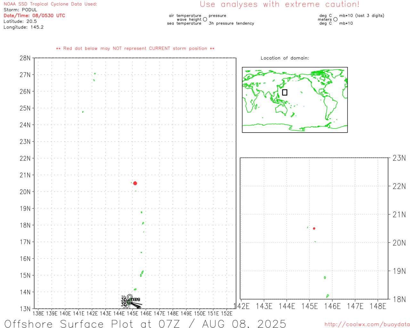
Task: Click the black domain rectangle on world map
Action: [285, 92]
